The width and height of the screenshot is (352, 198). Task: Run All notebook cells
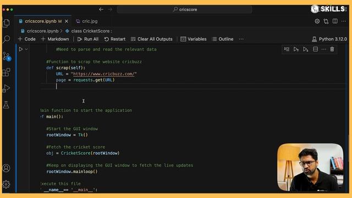[x=88, y=39]
